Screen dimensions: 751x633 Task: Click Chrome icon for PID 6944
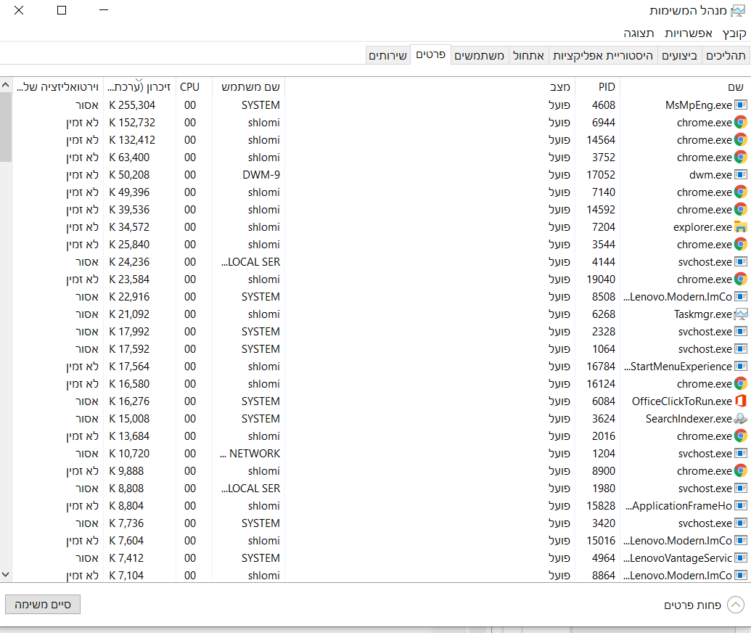click(x=740, y=122)
